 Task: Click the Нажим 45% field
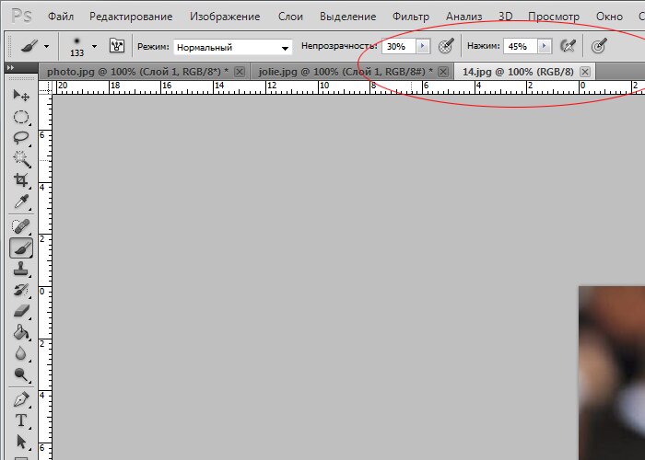click(x=521, y=46)
